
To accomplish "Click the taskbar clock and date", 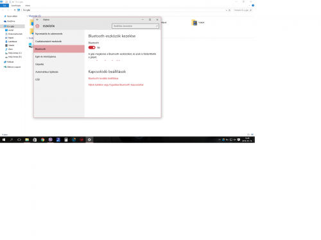I will click(247, 140).
